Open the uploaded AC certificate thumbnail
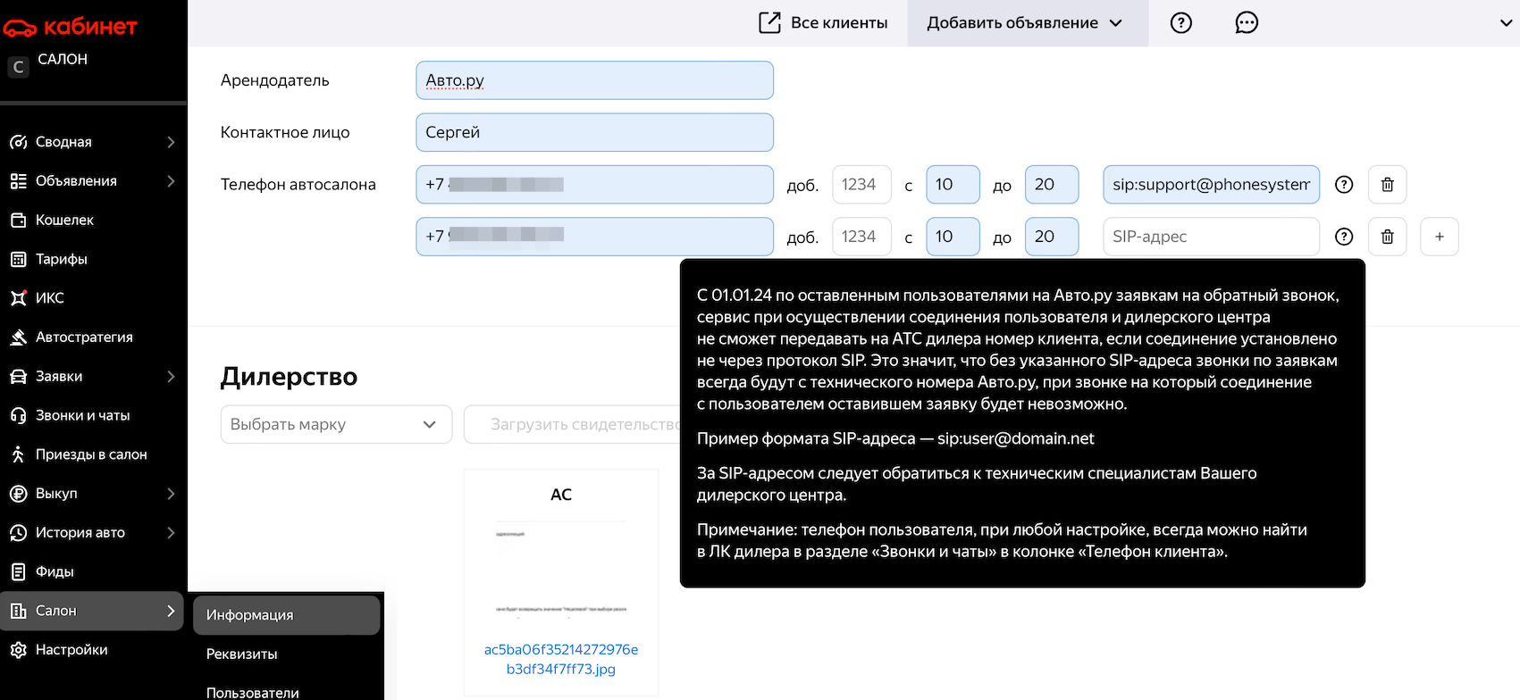This screenshot has height=700, width=1520. [x=561, y=554]
